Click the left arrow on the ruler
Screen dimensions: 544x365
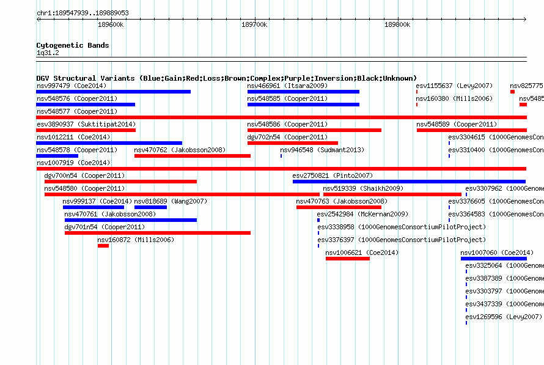tap(38, 19)
